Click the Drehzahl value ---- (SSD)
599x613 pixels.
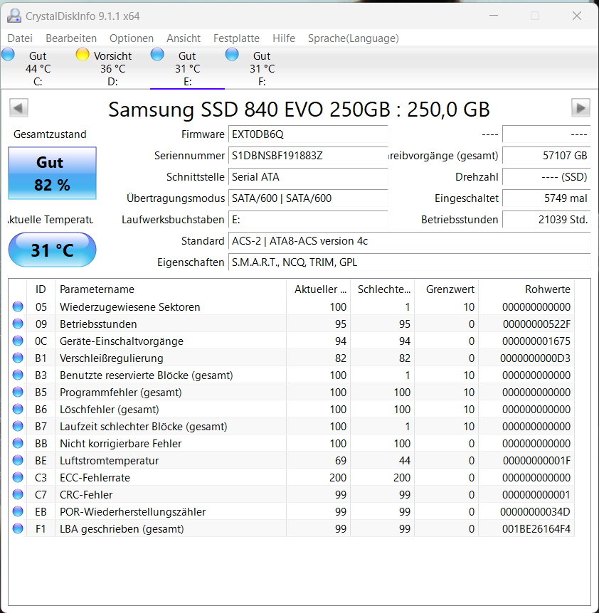click(x=546, y=176)
